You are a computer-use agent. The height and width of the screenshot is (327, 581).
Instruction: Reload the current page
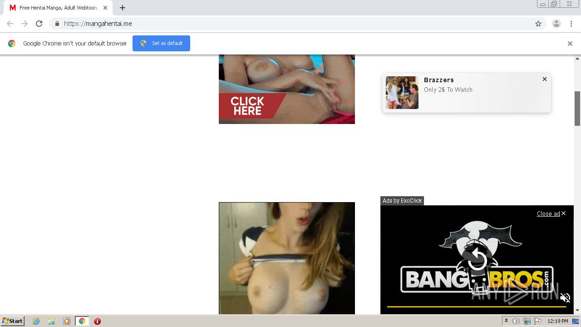click(x=39, y=24)
